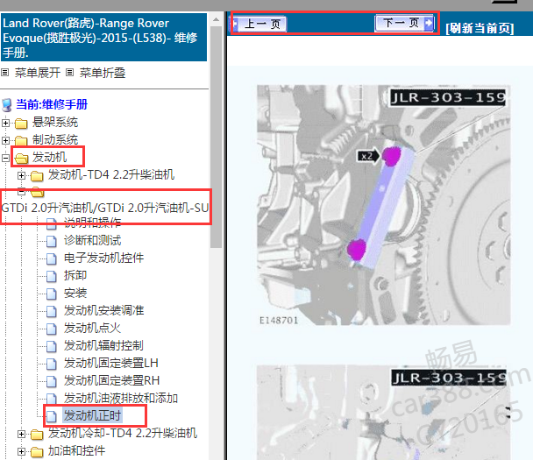This screenshot has height=460, width=533.
Task: Open 发动机-TD4 2.2升柴油机 folder
Action: (111, 174)
